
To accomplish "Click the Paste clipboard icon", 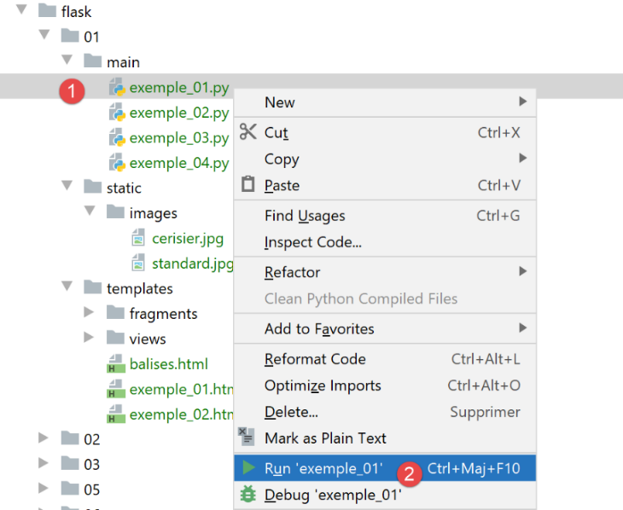I will click(248, 184).
